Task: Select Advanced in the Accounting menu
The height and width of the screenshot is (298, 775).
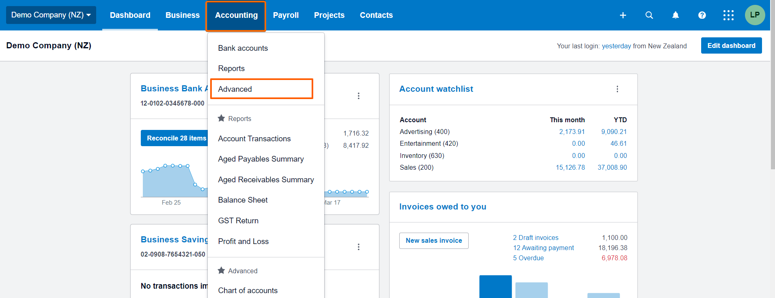Action: 235,89
